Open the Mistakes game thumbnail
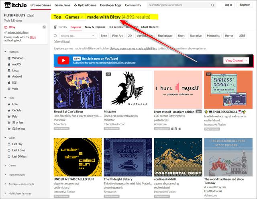Screen dimensions: 257x199 click(x=128, y=90)
